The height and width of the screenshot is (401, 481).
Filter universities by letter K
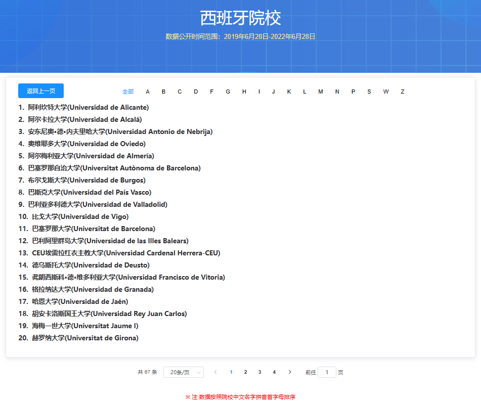click(289, 92)
